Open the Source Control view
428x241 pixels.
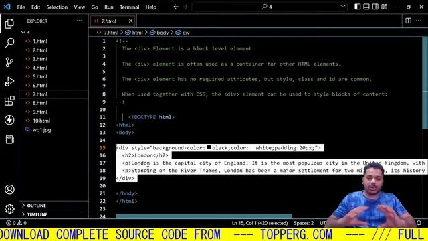9,62
